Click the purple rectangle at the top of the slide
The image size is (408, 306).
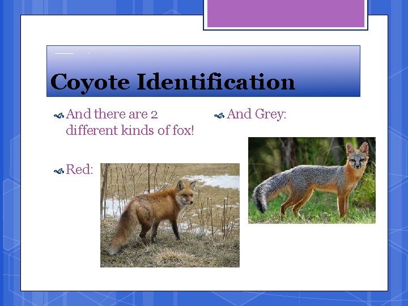coord(286,13)
